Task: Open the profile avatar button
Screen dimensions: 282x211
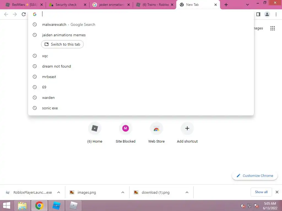Action: pos(267,14)
